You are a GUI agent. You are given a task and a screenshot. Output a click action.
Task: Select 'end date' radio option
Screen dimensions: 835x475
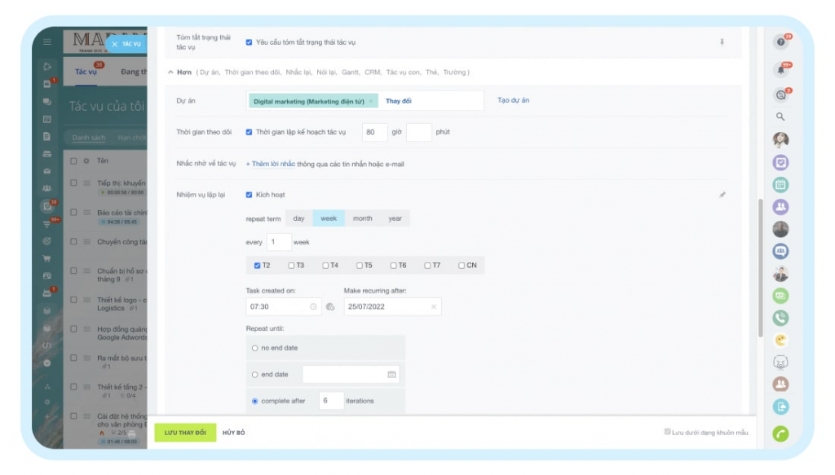(x=254, y=375)
